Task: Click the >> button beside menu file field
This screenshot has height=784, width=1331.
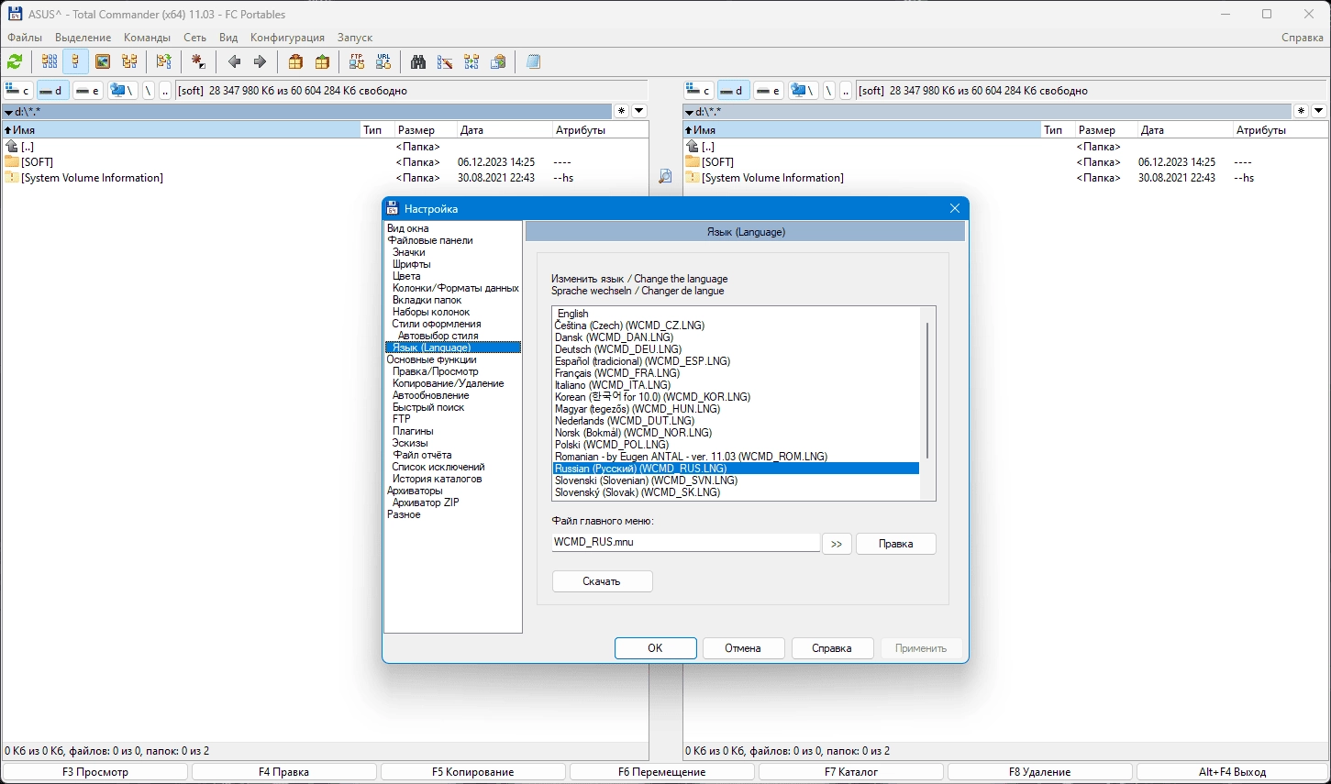Action: click(836, 544)
